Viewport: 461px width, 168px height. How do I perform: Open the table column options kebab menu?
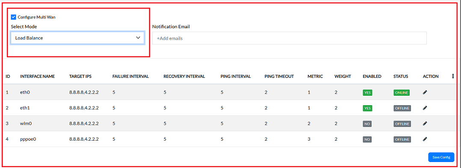pos(453,76)
